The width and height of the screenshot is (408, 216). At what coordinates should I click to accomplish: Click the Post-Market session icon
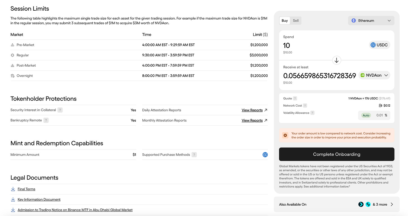pos(12,65)
